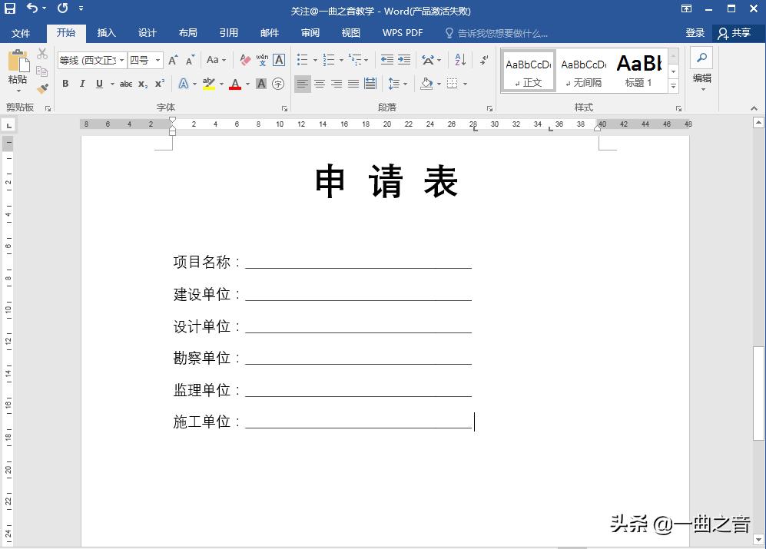Select the italic formatting icon

pyautogui.click(x=82, y=84)
